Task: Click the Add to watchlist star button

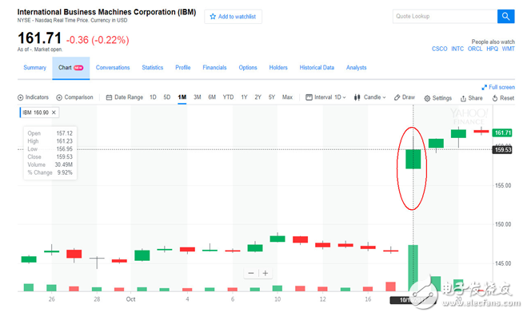Action: 233,17
